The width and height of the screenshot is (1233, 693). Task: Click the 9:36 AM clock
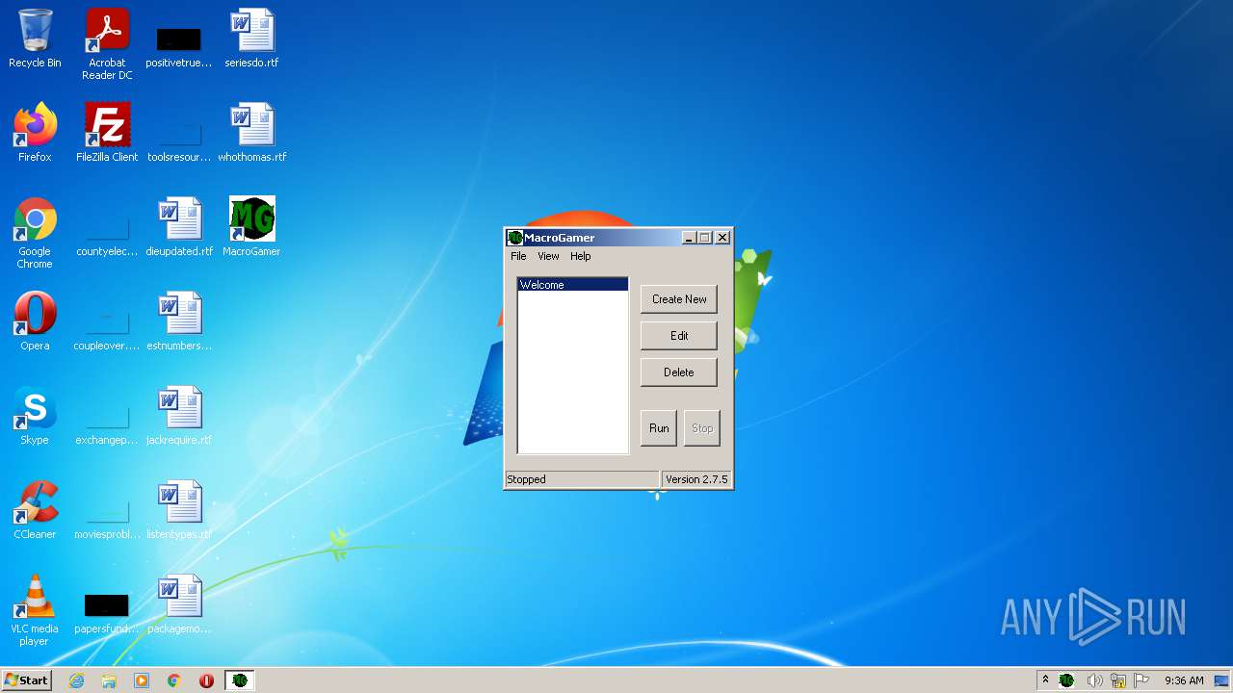click(x=1184, y=680)
